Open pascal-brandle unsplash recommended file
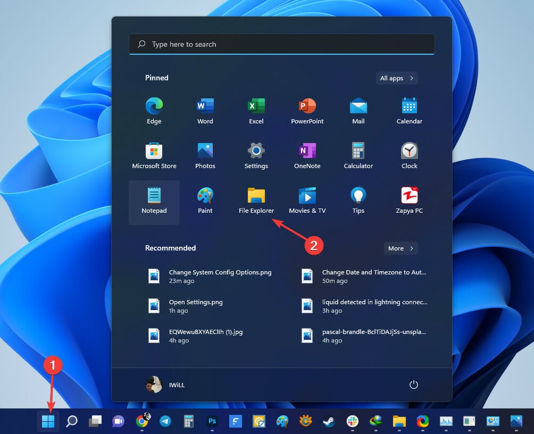 pos(364,336)
